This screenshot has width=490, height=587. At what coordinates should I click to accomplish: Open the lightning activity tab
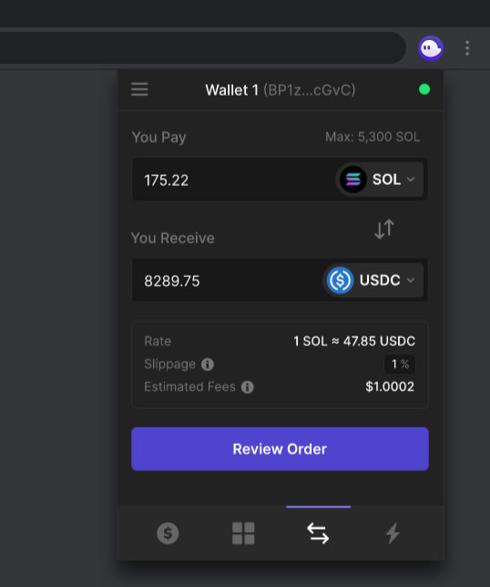[x=393, y=533]
